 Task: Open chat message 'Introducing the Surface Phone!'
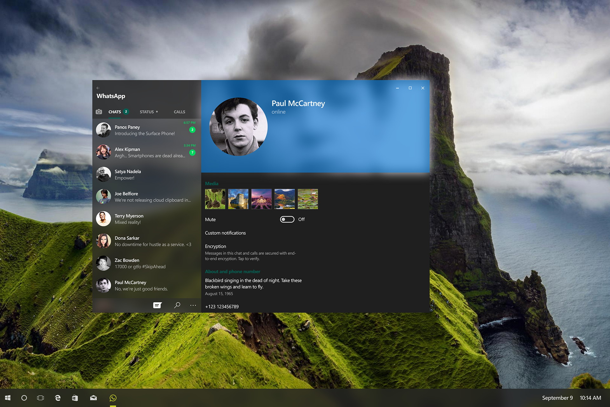click(145, 134)
